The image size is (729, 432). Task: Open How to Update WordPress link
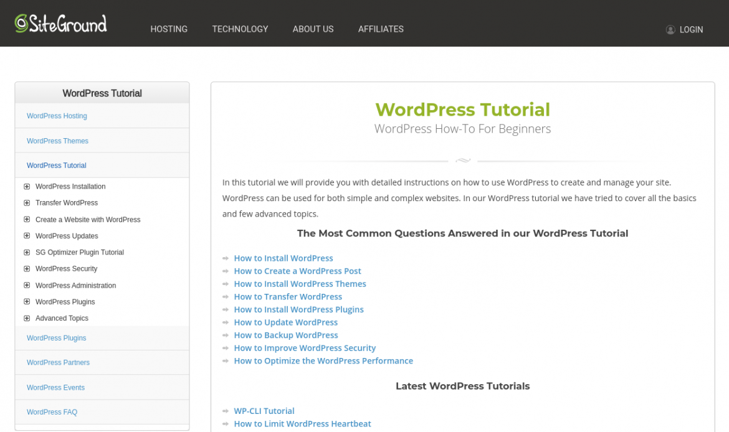[x=286, y=322]
